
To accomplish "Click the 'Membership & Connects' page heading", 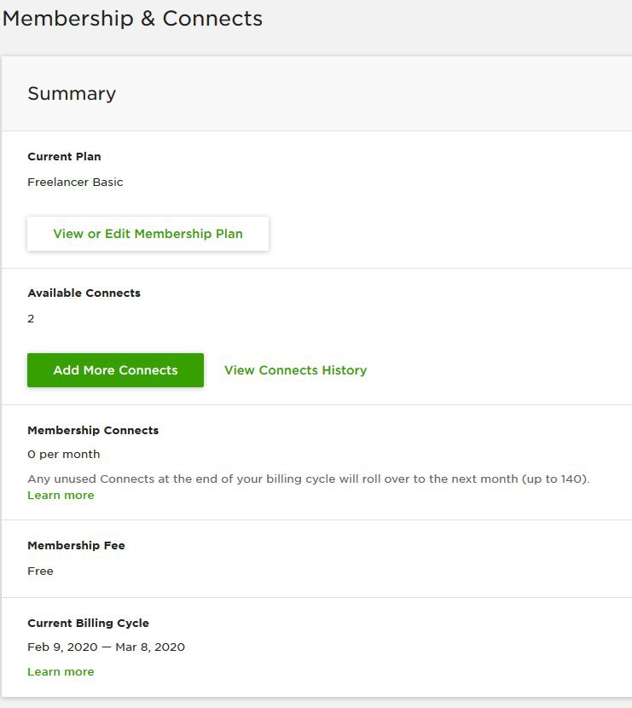I will point(132,19).
